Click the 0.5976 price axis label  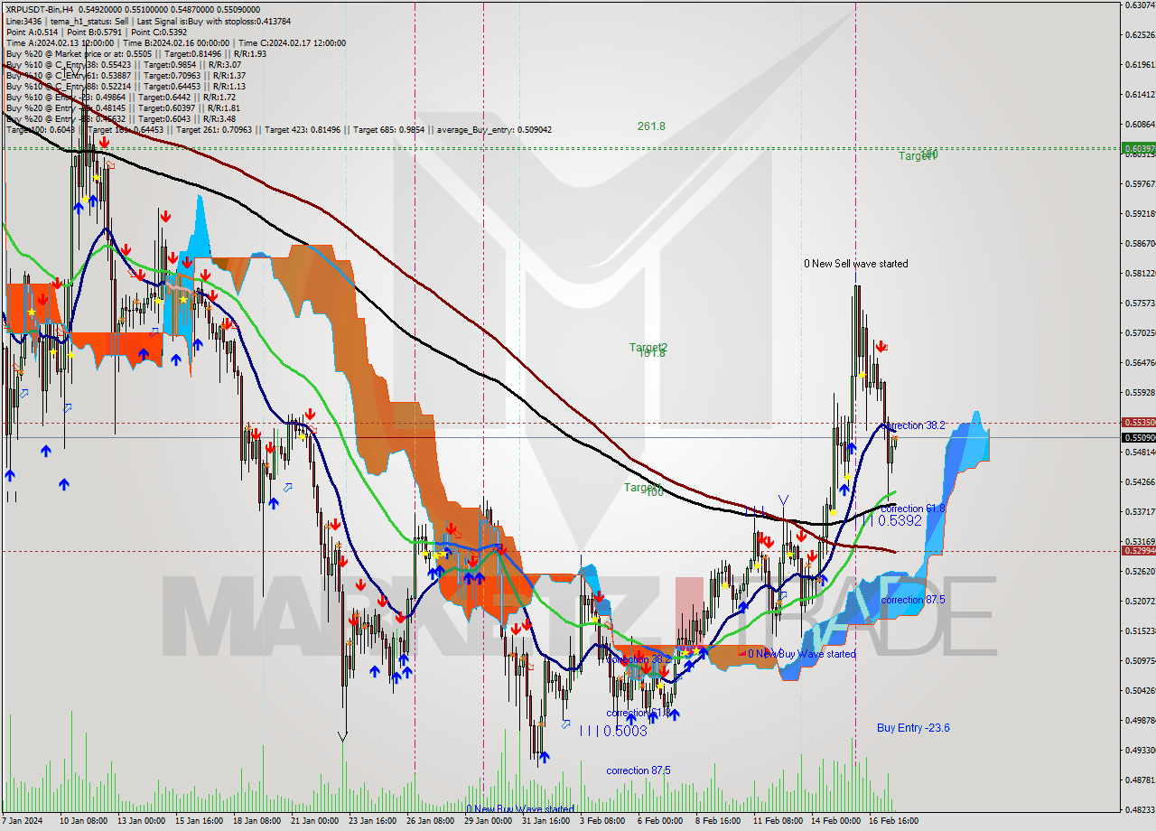pyautogui.click(x=1139, y=184)
